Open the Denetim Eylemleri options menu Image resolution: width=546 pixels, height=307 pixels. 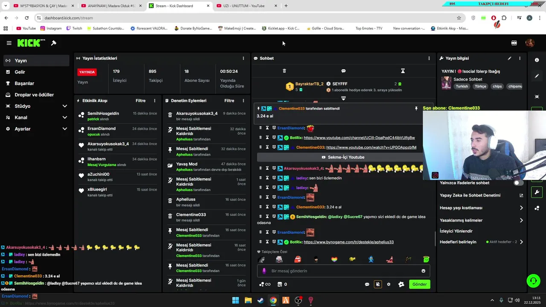tap(244, 101)
